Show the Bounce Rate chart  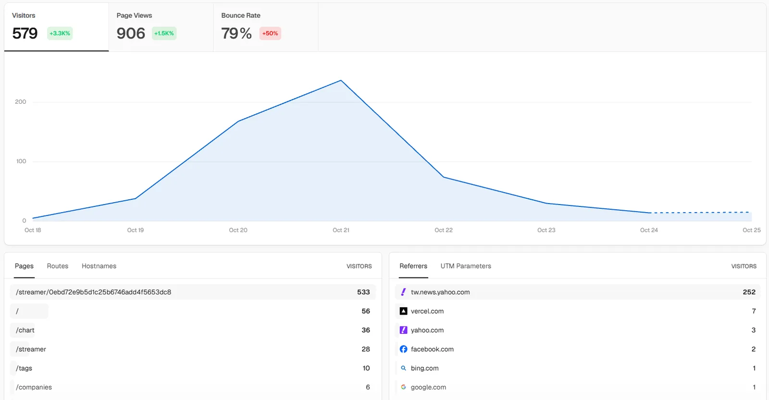click(266, 27)
